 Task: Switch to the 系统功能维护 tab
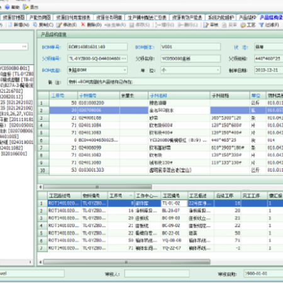[x=221, y=18]
